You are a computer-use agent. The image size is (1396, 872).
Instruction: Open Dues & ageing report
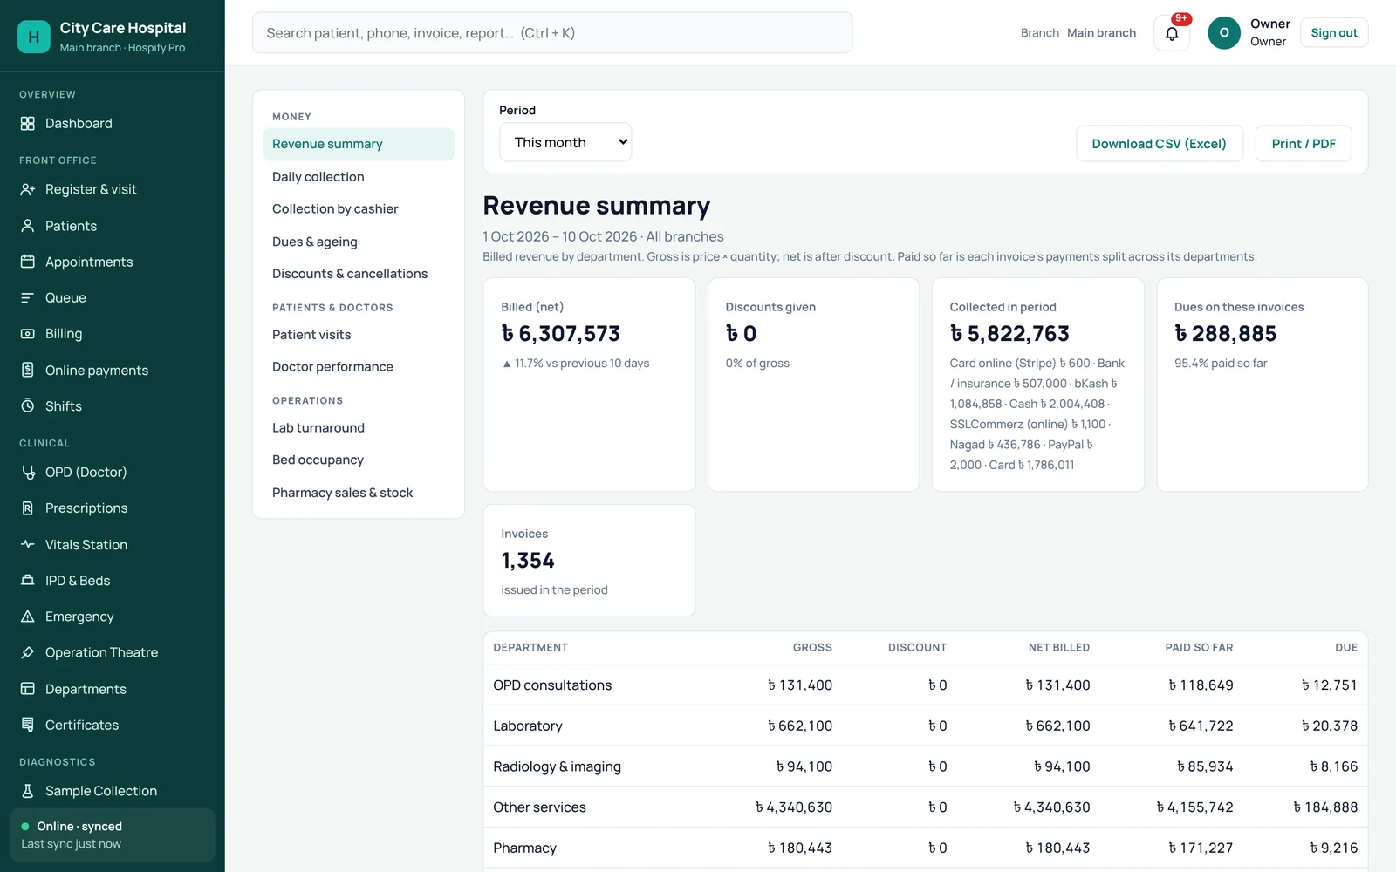(x=315, y=242)
